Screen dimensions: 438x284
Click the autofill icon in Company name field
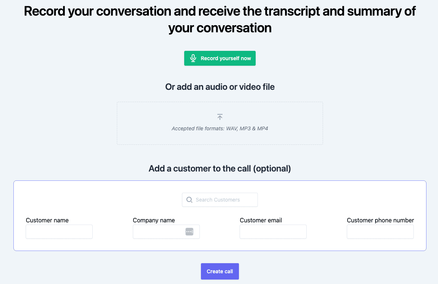pyautogui.click(x=189, y=232)
